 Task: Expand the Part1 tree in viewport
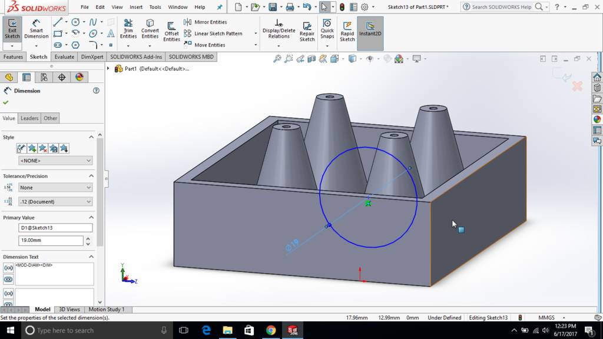108,69
